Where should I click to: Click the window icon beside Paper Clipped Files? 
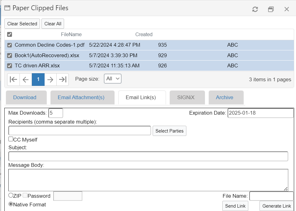pyautogui.click(x=7, y=8)
